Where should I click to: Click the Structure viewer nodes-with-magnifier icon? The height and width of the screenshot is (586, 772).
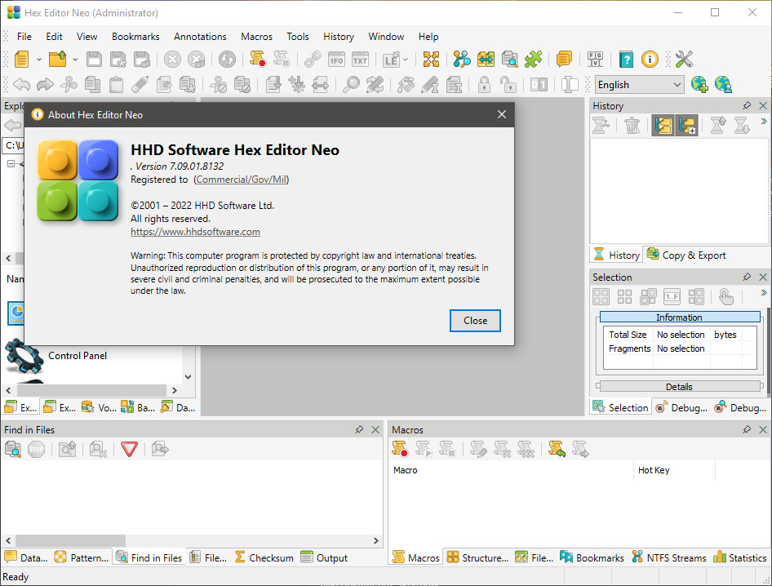(x=462, y=60)
